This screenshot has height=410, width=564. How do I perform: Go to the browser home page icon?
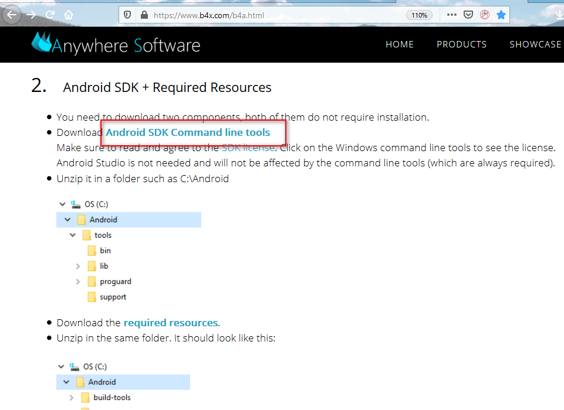click(69, 15)
